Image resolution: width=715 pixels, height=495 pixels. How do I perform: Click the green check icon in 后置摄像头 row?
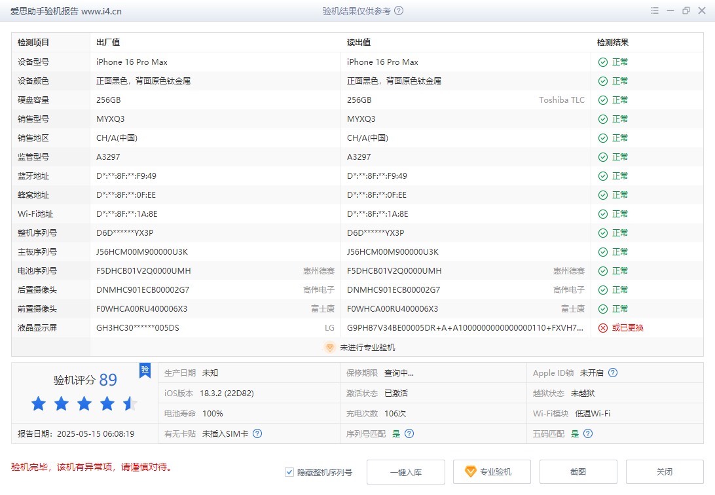pyautogui.click(x=603, y=290)
